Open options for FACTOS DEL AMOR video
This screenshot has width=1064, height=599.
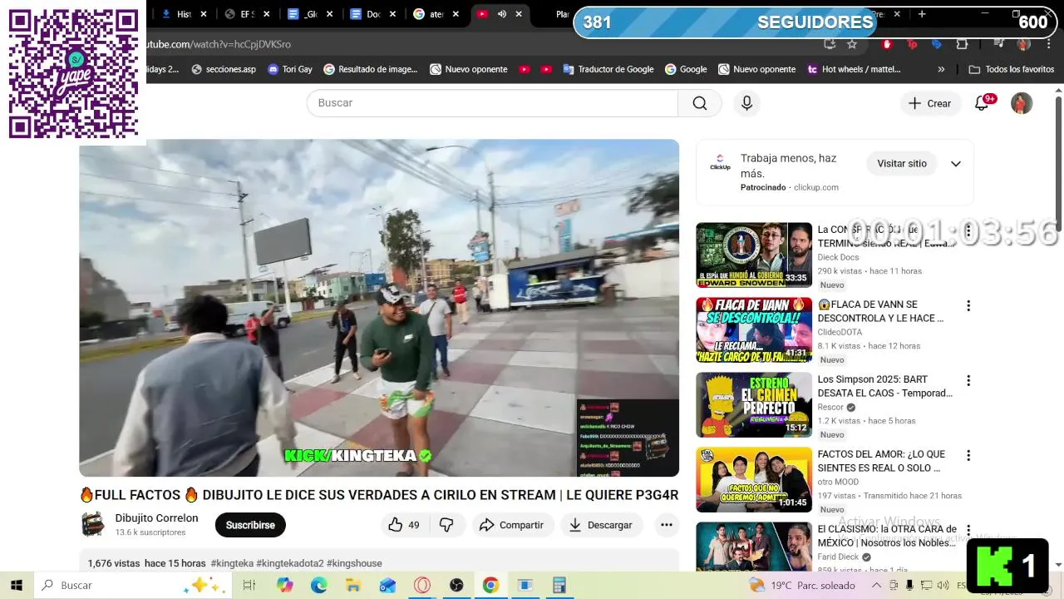click(968, 456)
